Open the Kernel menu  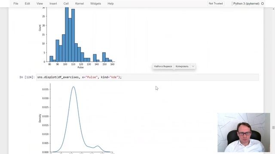click(79, 3)
